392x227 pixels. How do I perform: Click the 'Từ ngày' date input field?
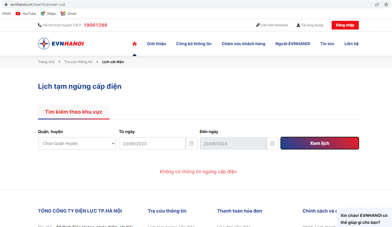(x=152, y=143)
